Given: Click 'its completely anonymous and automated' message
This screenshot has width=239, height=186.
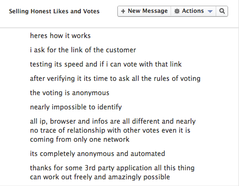Looking at the screenshot, I should click(x=97, y=154).
